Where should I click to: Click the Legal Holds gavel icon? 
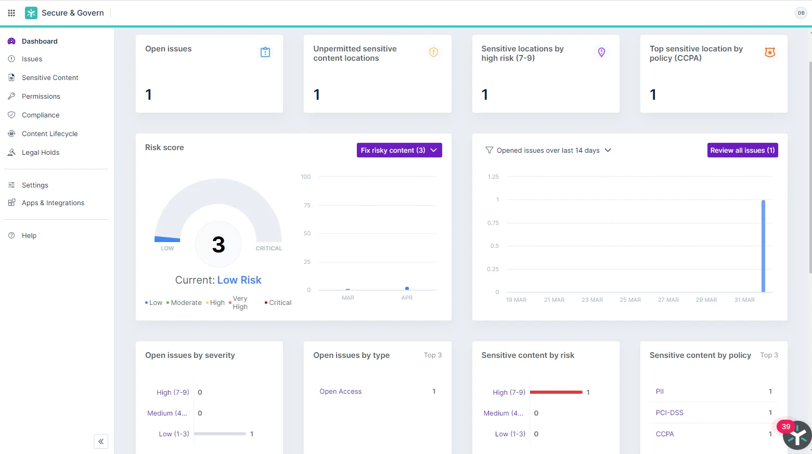coord(11,152)
